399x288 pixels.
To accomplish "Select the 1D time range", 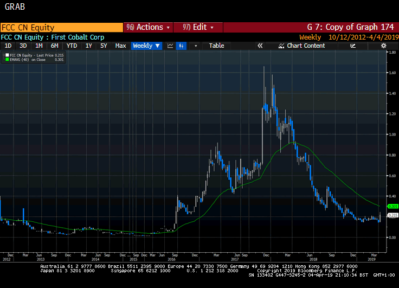I will pos(8,46).
